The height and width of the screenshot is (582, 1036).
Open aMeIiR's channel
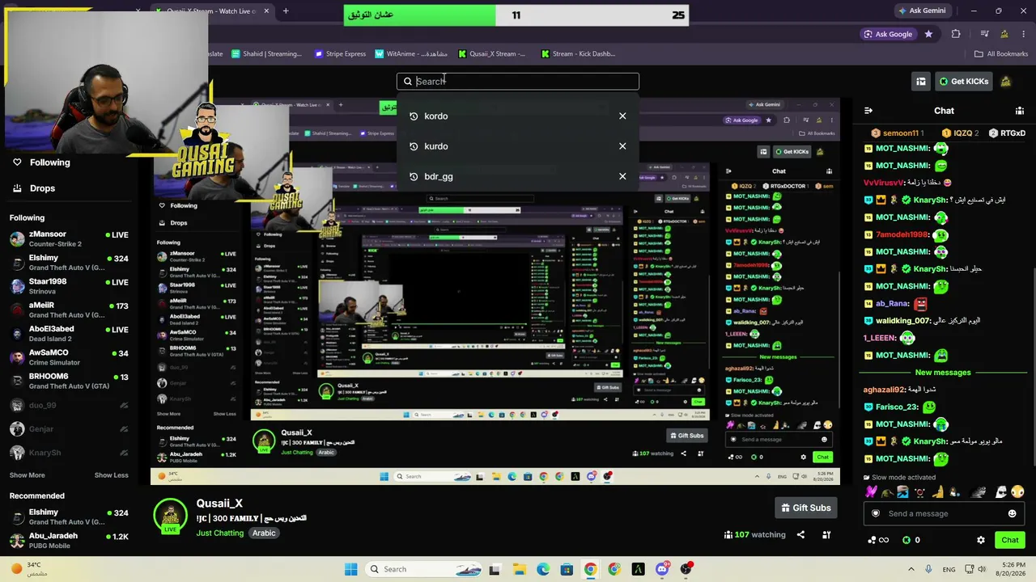[x=69, y=310]
